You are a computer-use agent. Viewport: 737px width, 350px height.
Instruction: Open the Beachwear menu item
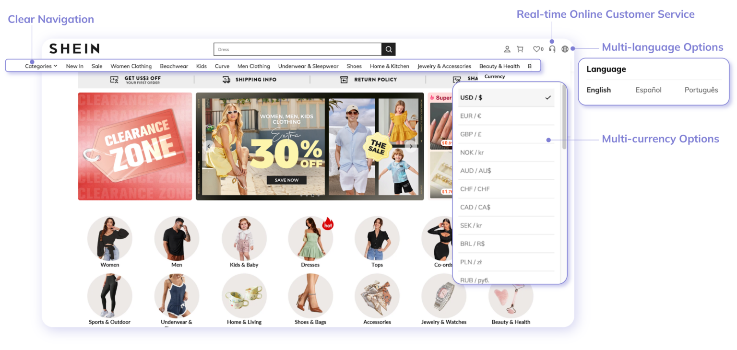[174, 66]
